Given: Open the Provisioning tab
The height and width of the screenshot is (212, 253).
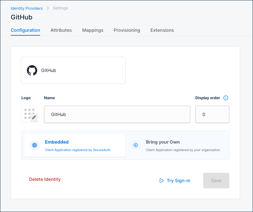Looking at the screenshot, I should click(x=127, y=30).
